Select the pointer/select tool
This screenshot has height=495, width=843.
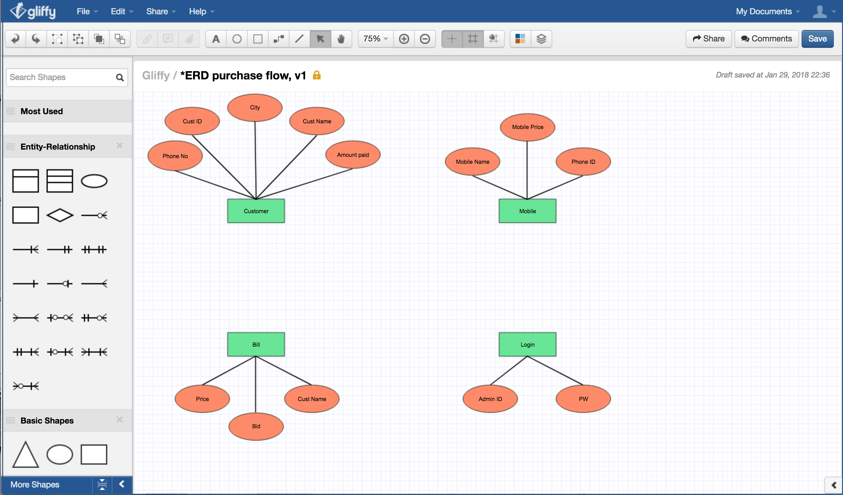[x=321, y=38]
